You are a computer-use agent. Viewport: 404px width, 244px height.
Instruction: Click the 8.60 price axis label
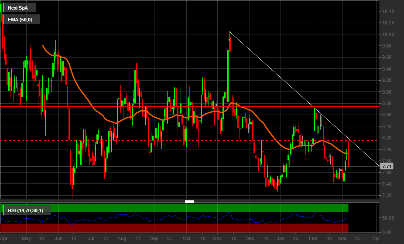pos(388,115)
